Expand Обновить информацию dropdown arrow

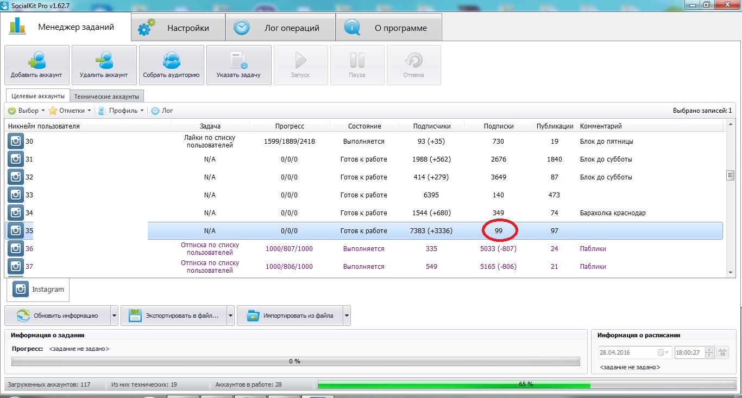tap(114, 315)
